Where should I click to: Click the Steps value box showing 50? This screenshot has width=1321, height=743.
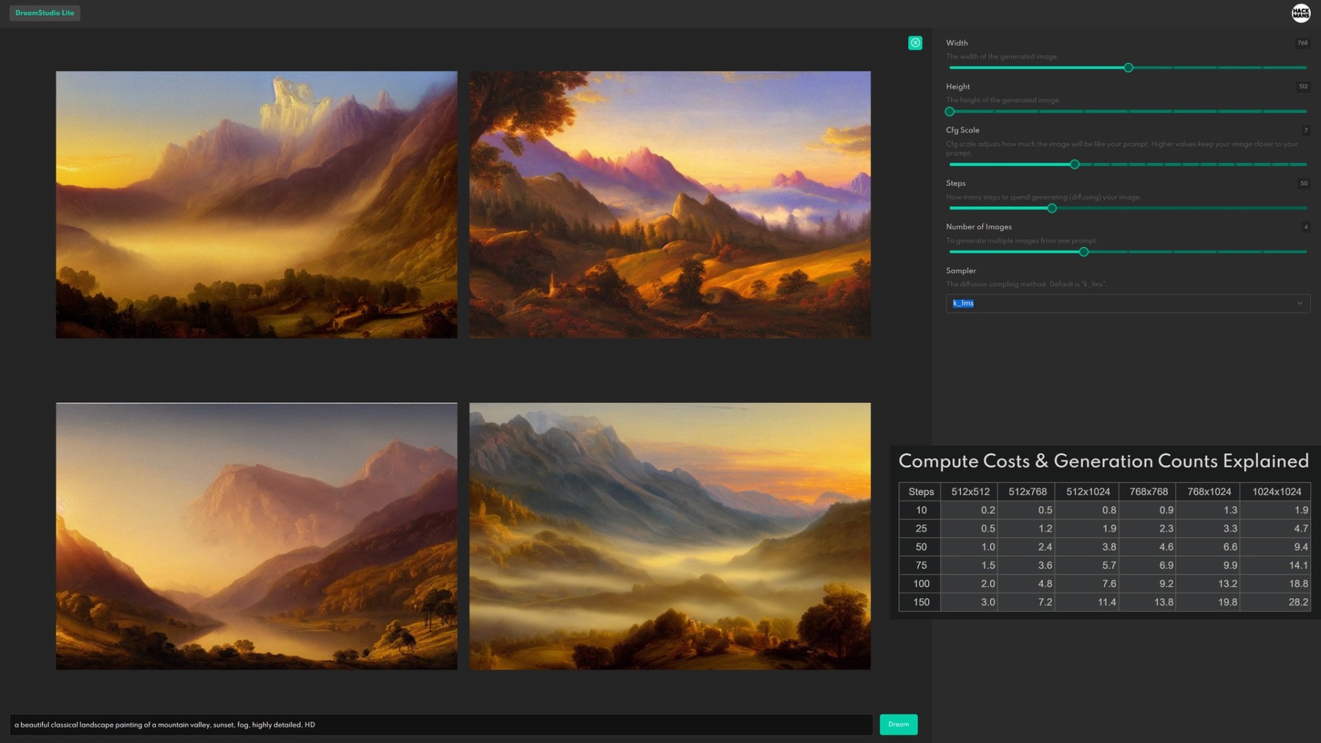(x=1303, y=184)
